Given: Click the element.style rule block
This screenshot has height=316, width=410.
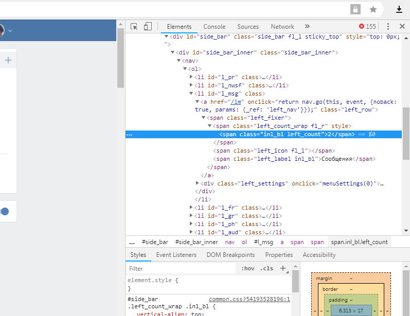Looking at the screenshot, I should (x=208, y=284).
